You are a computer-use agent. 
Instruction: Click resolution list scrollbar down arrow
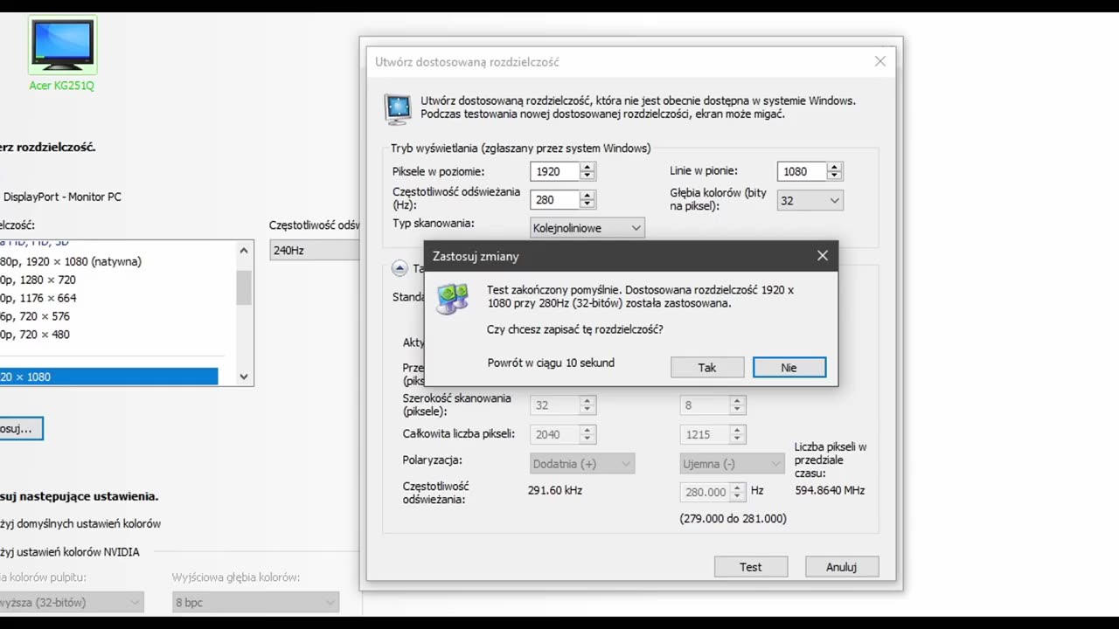click(x=244, y=377)
